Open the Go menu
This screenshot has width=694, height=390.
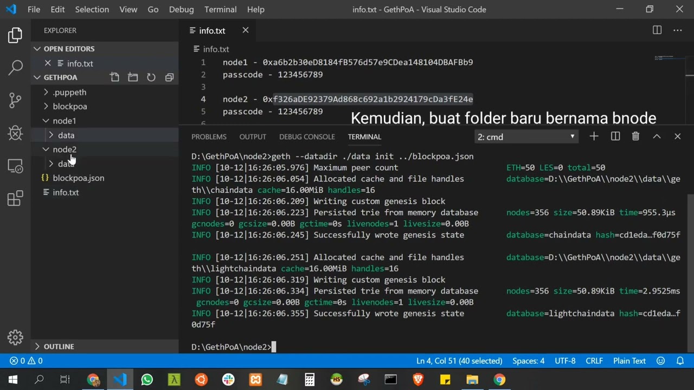153,9
